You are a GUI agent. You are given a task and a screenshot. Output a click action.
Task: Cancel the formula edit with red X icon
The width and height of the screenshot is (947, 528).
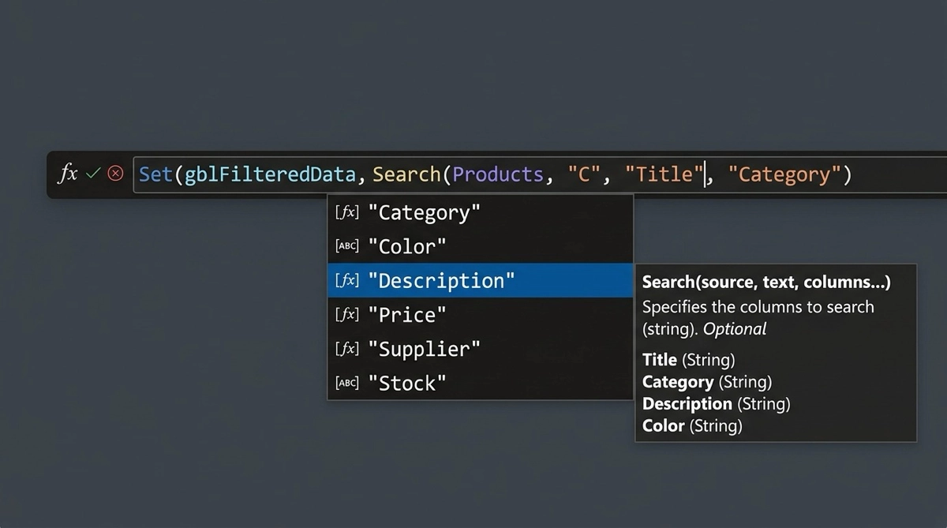pos(115,174)
